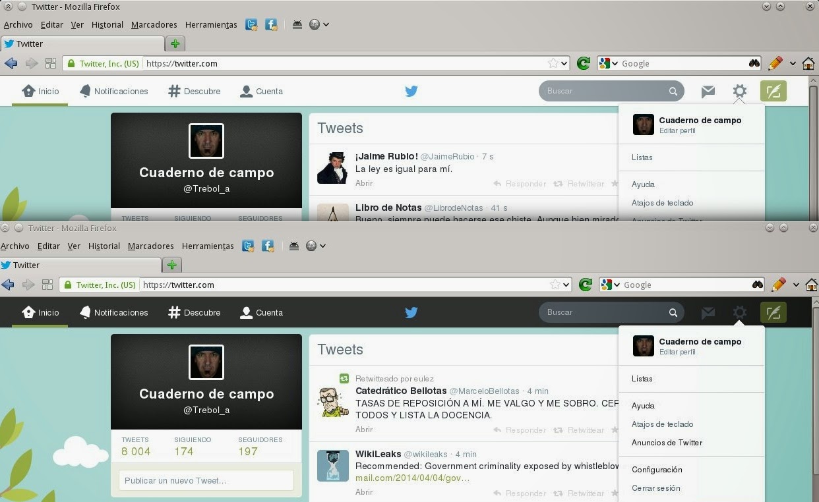Open Atajos de teclado in top dropdown
The image size is (819, 502).
(662, 203)
